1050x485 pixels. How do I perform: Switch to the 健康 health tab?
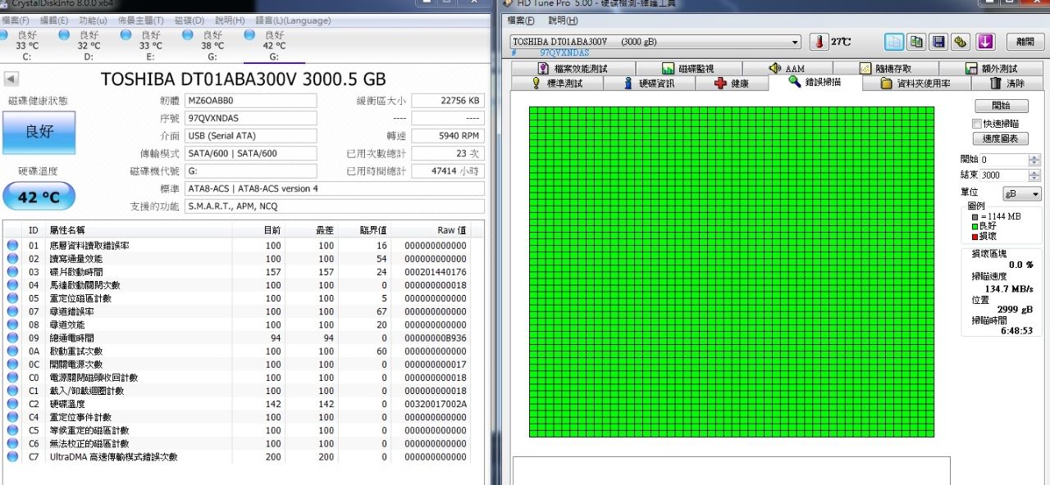(732, 84)
